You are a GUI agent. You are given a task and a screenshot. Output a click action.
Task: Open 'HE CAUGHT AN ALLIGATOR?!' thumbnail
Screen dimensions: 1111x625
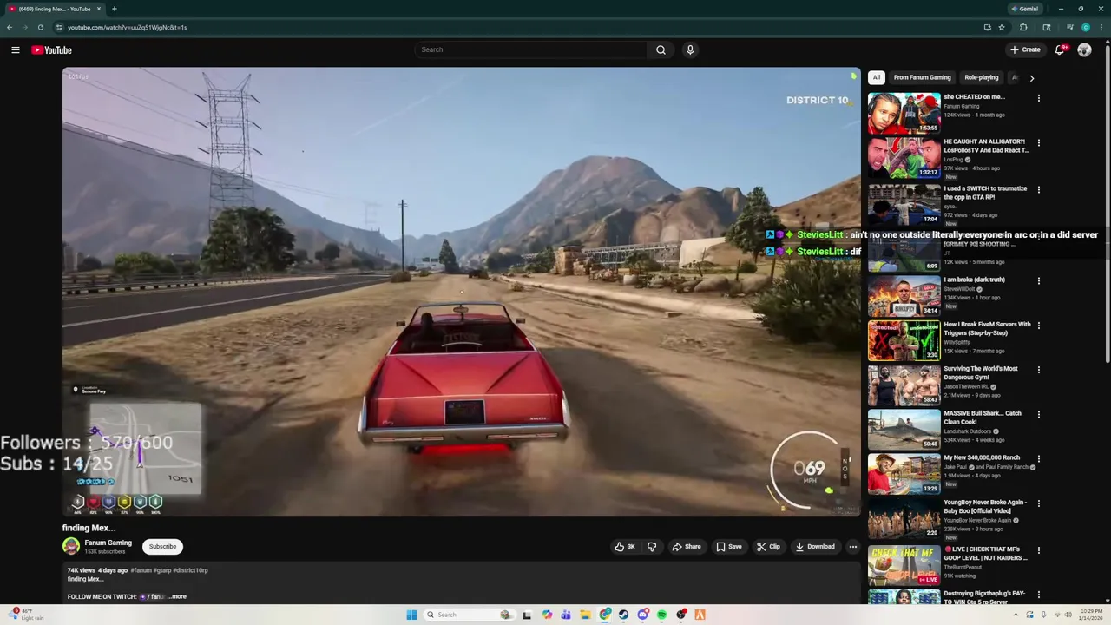pos(904,158)
